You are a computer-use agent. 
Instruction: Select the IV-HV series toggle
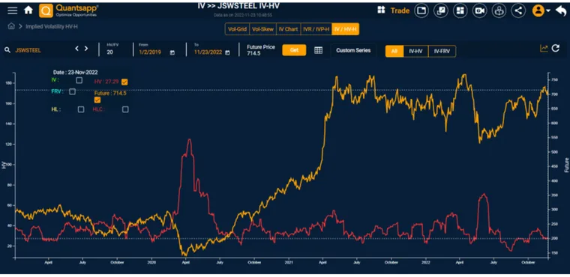click(x=415, y=51)
